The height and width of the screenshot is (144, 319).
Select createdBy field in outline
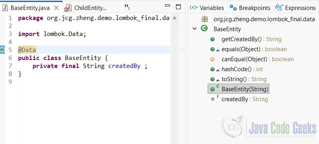click(x=245, y=99)
